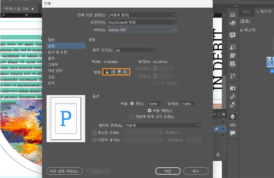Open the 프린터 dropdown

coord(143,22)
